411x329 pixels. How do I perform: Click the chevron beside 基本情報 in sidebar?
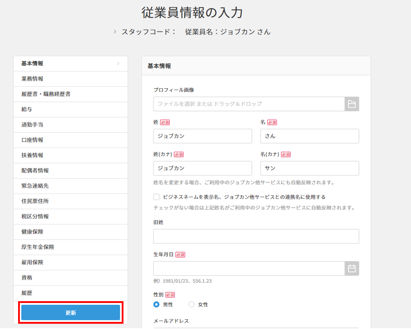pos(118,64)
